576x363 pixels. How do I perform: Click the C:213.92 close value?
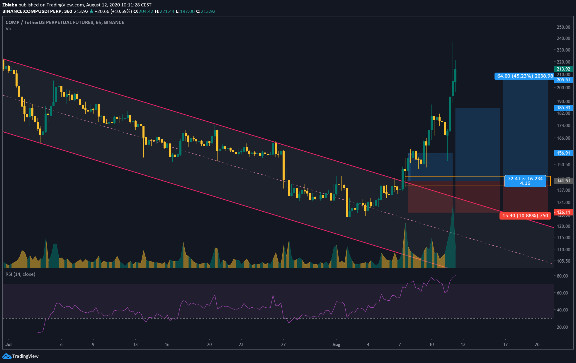coord(206,11)
